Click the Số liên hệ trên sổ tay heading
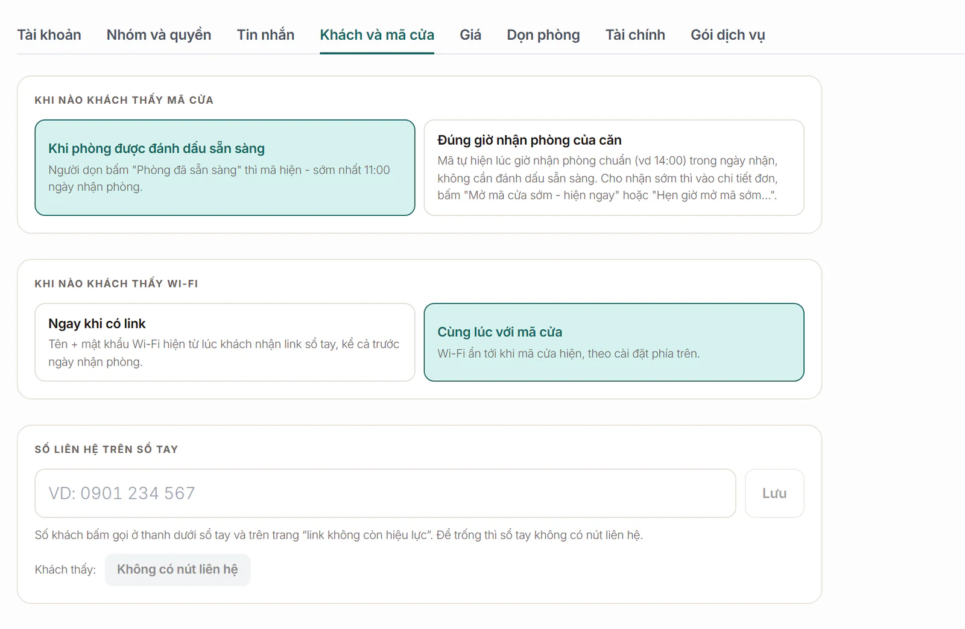The width and height of the screenshot is (965, 629). click(106, 449)
